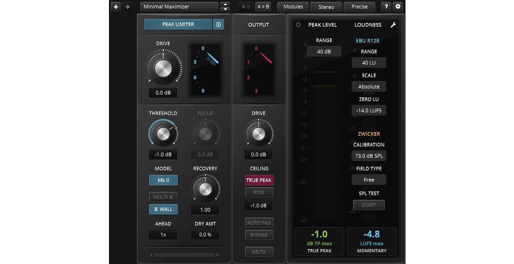Select PCM ceiling mode

pyautogui.click(x=259, y=192)
